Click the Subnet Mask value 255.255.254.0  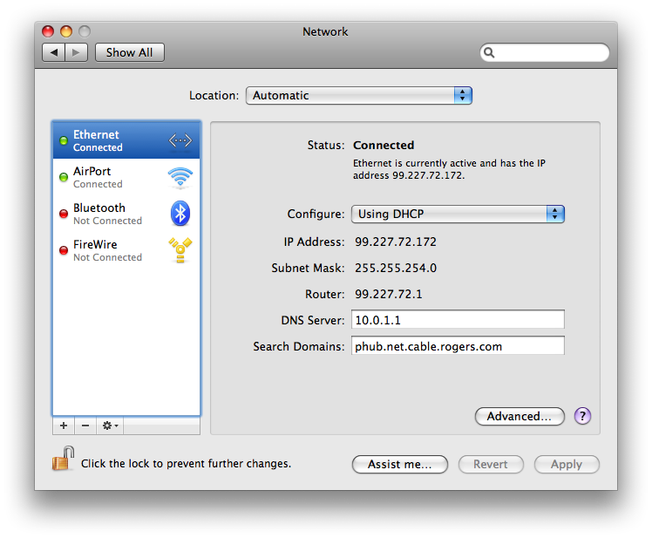pyautogui.click(x=396, y=268)
